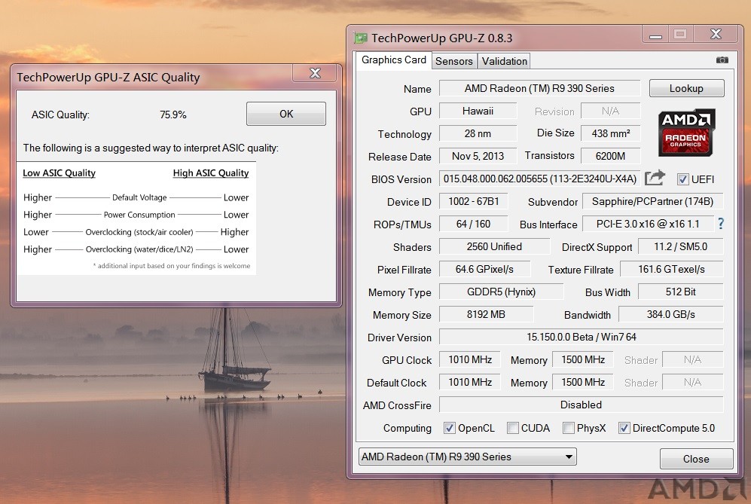751x504 pixels.
Task: Click the Device ID field 1002 - 67B1
Action: pyautogui.click(x=473, y=201)
